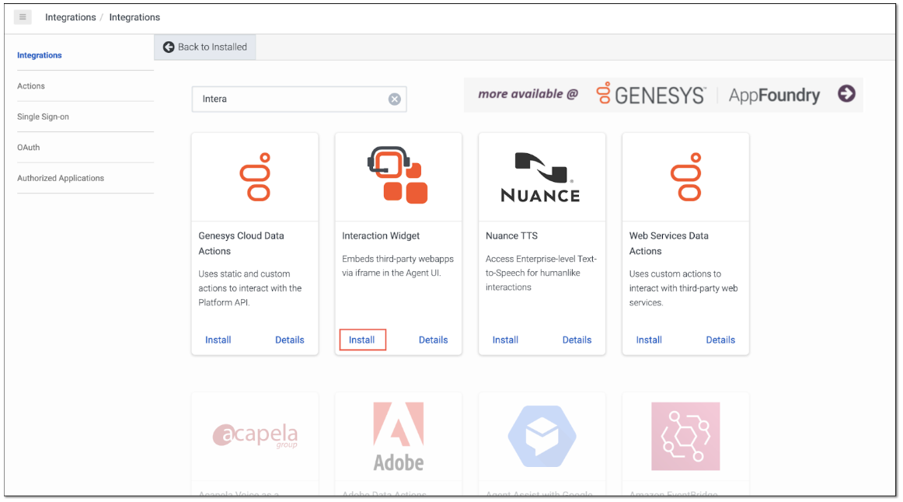Install the Interaction Widget
Image resolution: width=903 pixels, height=502 pixels.
[x=362, y=340]
